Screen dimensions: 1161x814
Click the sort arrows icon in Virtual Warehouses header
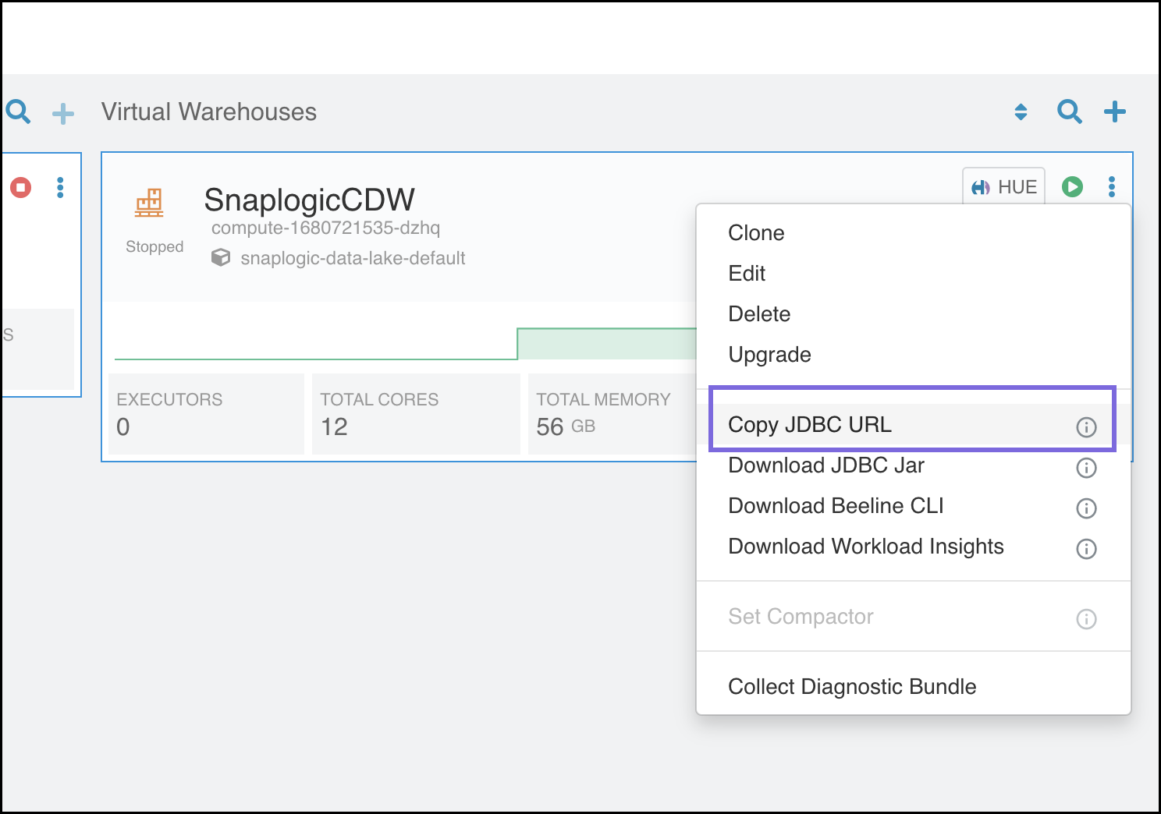click(x=1021, y=112)
